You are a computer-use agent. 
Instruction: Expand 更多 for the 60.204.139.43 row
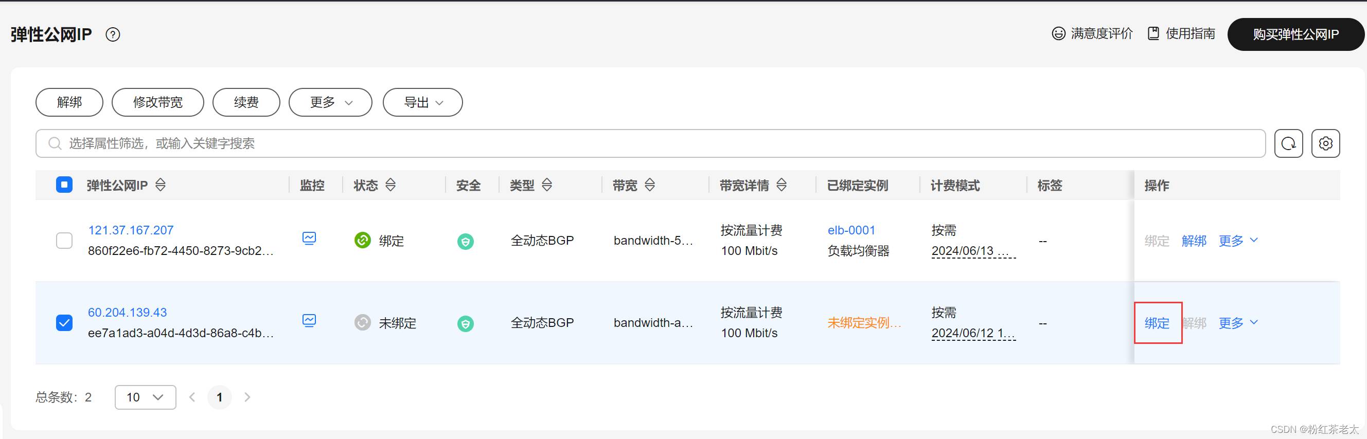(x=1238, y=323)
